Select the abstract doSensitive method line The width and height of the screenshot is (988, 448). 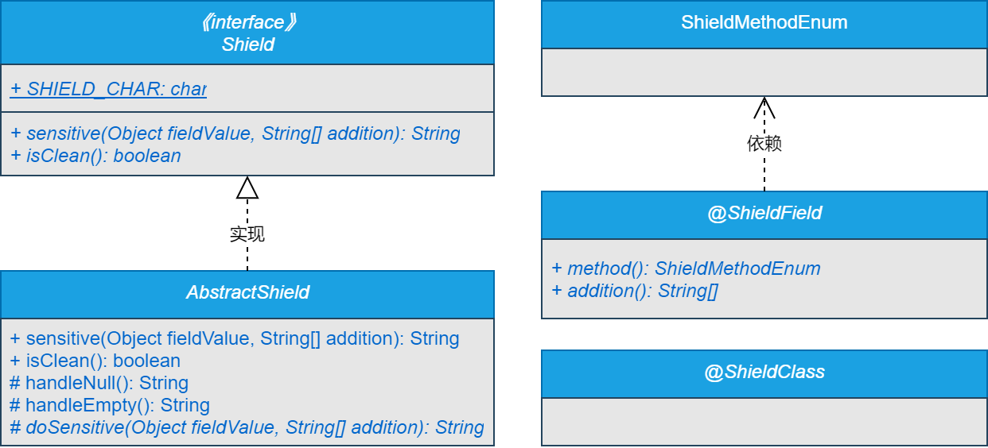tap(247, 427)
